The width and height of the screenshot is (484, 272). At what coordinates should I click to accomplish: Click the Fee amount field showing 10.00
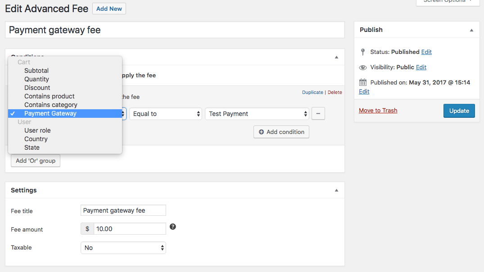coord(130,229)
